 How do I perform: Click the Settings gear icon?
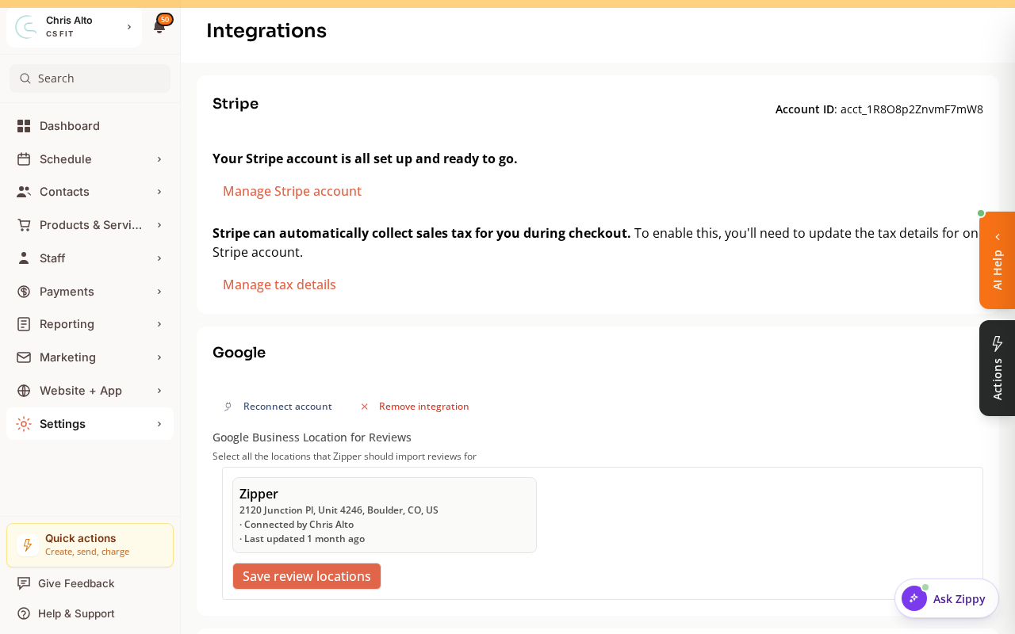[x=24, y=424]
